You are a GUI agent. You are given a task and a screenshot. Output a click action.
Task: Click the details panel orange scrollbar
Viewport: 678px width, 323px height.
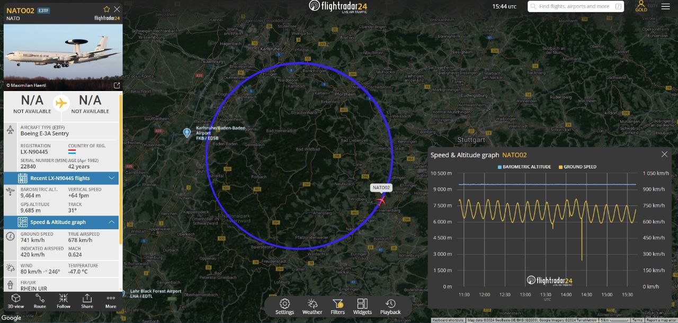click(x=121, y=169)
